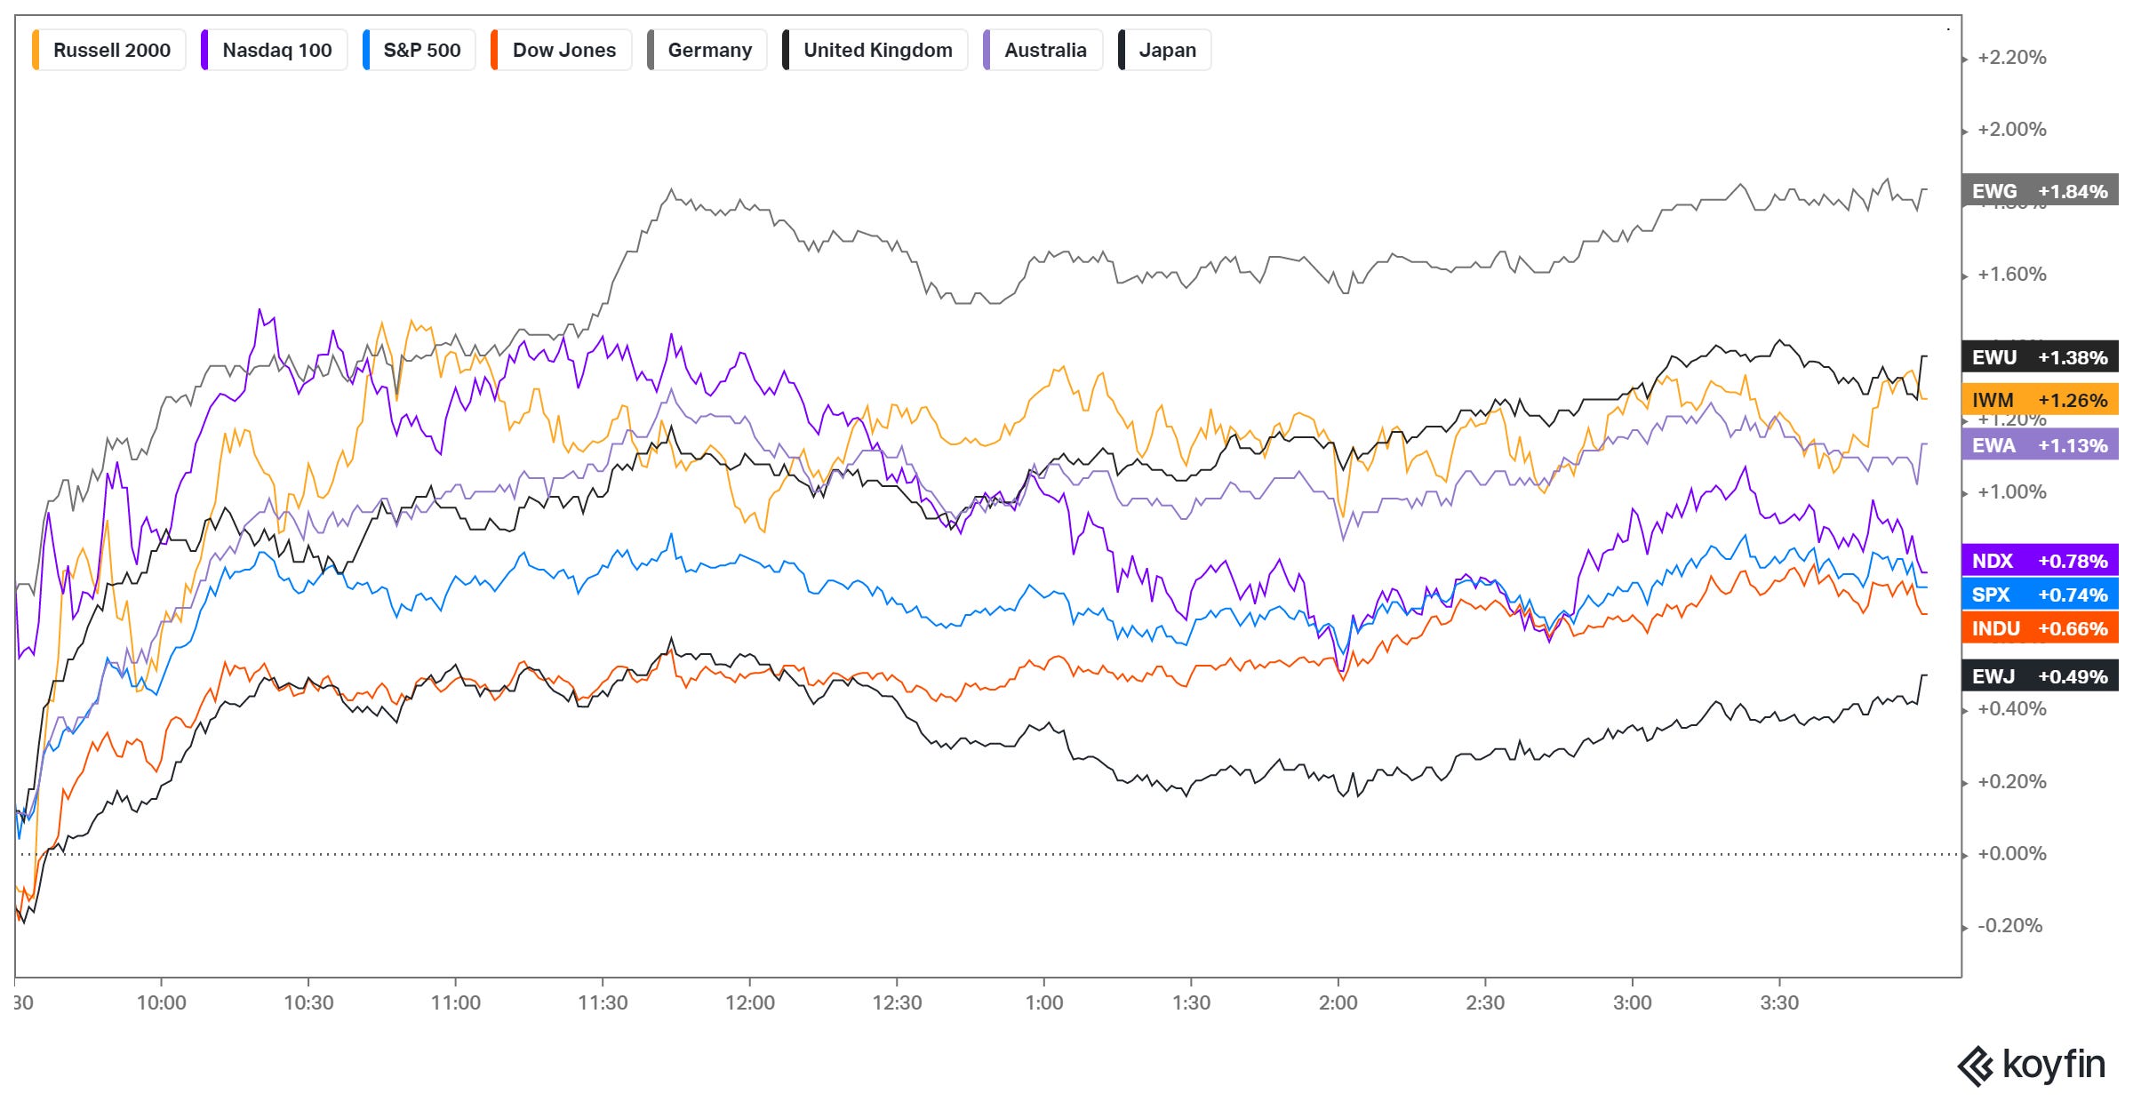Click the EWU +1.38% price tag

tap(2040, 357)
